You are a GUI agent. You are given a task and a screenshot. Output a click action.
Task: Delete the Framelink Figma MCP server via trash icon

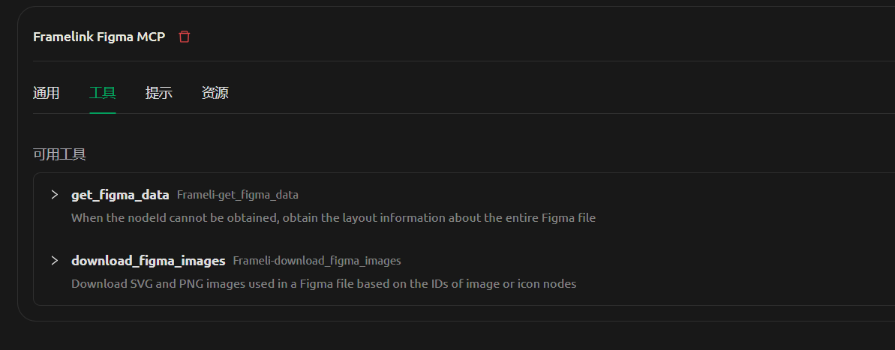coord(184,37)
